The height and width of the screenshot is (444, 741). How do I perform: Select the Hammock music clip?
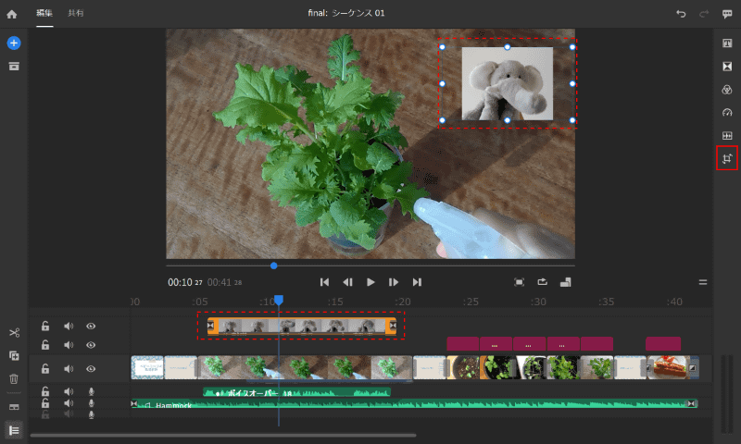pyautogui.click(x=414, y=404)
